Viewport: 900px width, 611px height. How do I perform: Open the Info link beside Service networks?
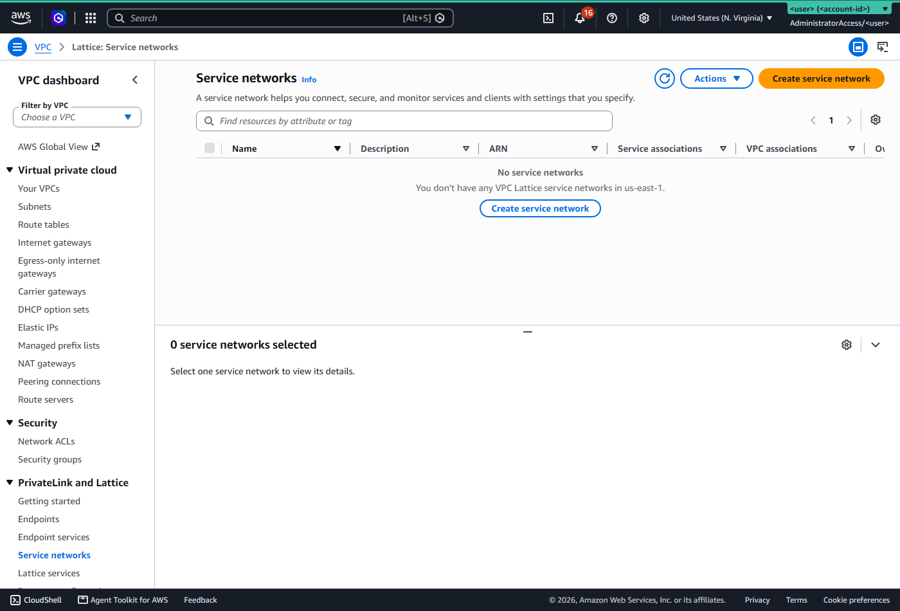click(x=309, y=80)
